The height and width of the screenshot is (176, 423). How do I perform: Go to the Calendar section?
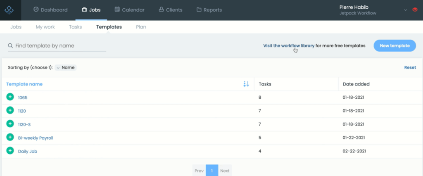point(129,10)
